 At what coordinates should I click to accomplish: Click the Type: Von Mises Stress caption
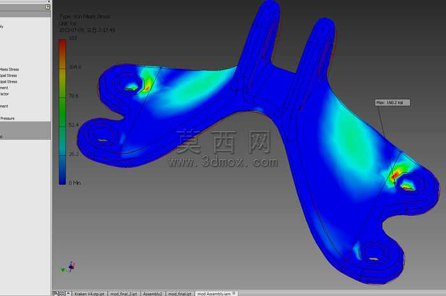click(85, 17)
